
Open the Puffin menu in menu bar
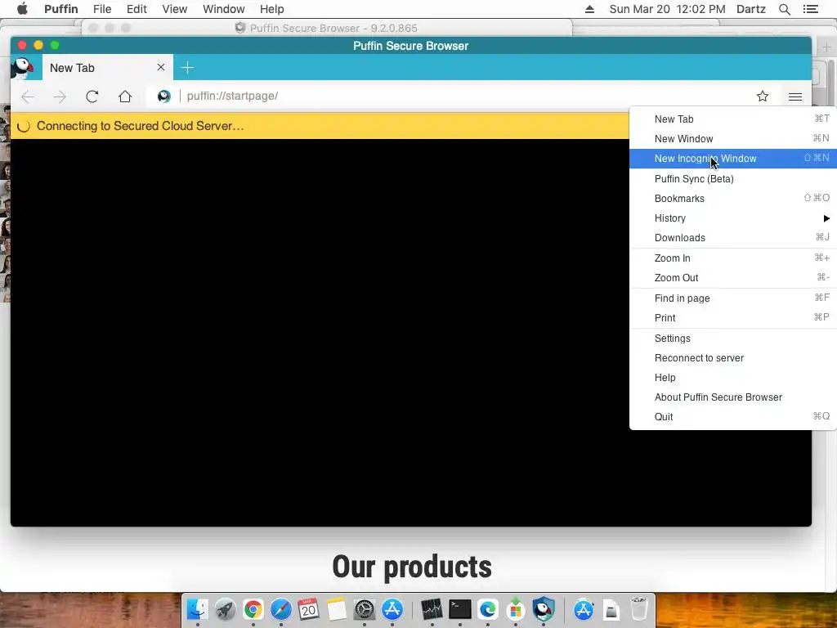coord(60,9)
